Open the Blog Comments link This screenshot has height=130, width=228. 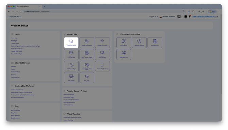tap(15, 118)
